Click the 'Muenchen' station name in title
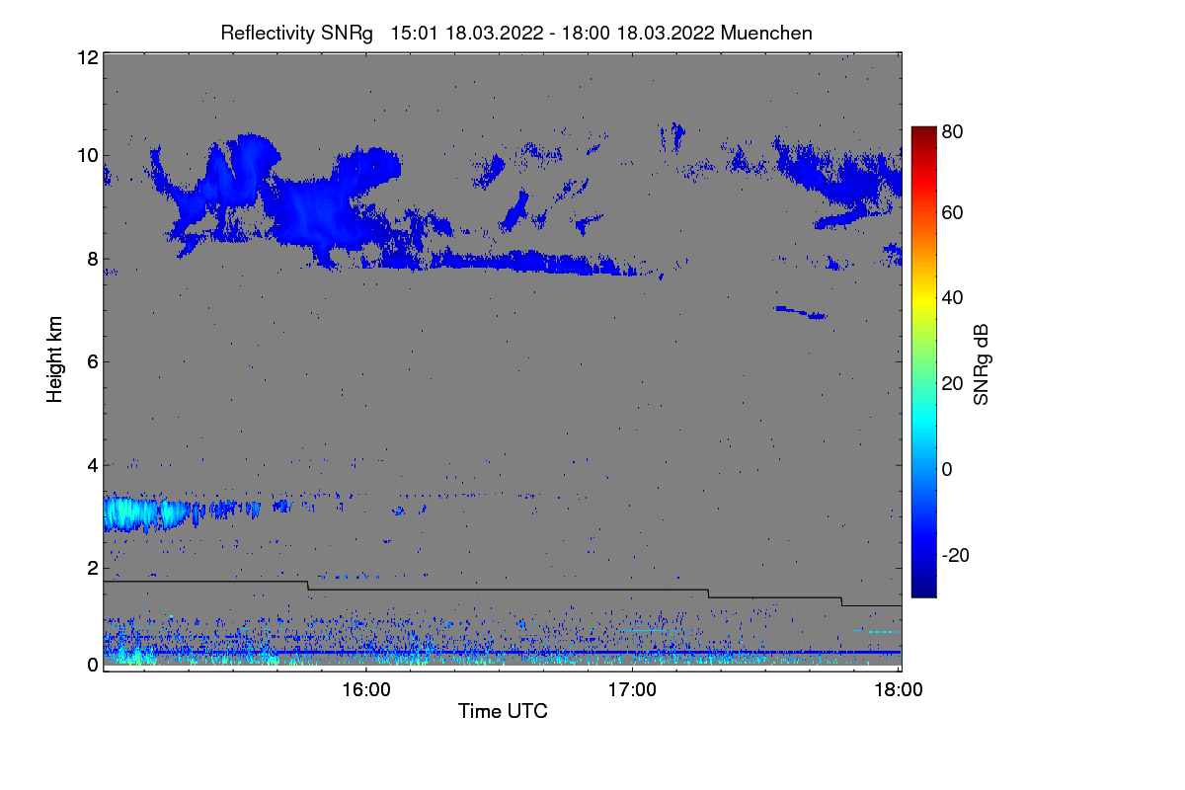 (766, 33)
